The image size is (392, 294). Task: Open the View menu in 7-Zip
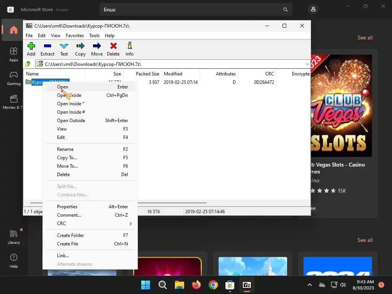[x=56, y=36]
